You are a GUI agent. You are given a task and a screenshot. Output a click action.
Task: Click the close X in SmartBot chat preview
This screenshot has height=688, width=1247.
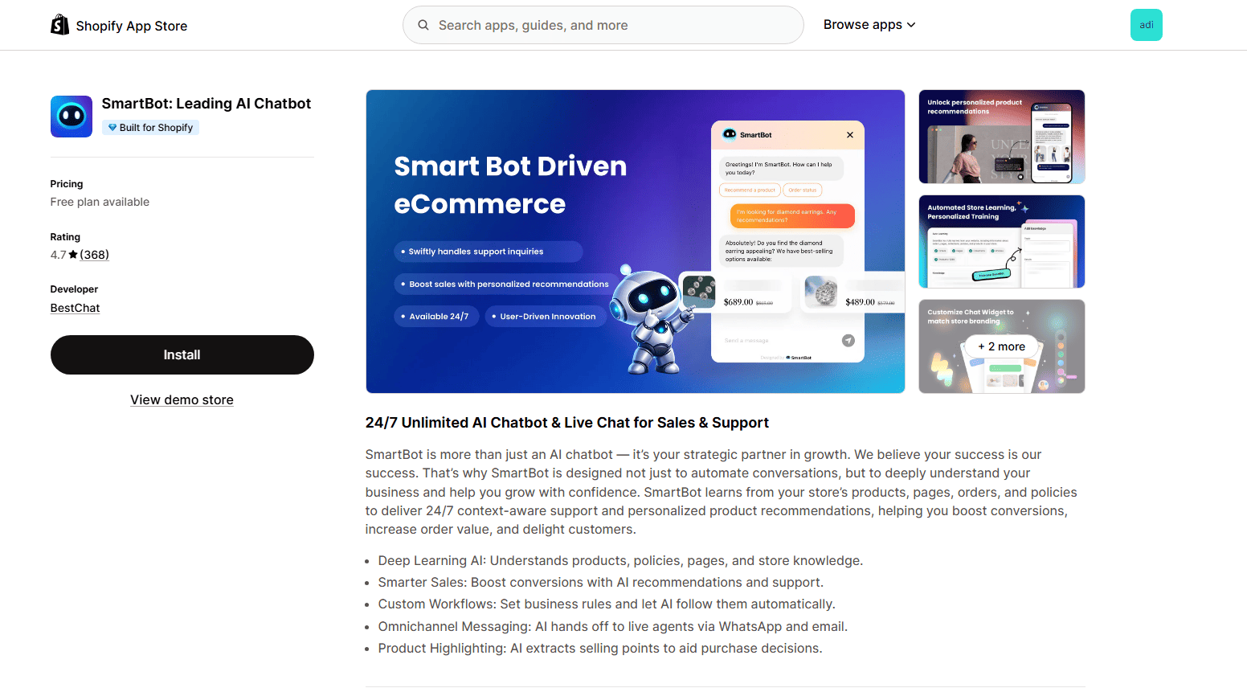click(x=850, y=135)
